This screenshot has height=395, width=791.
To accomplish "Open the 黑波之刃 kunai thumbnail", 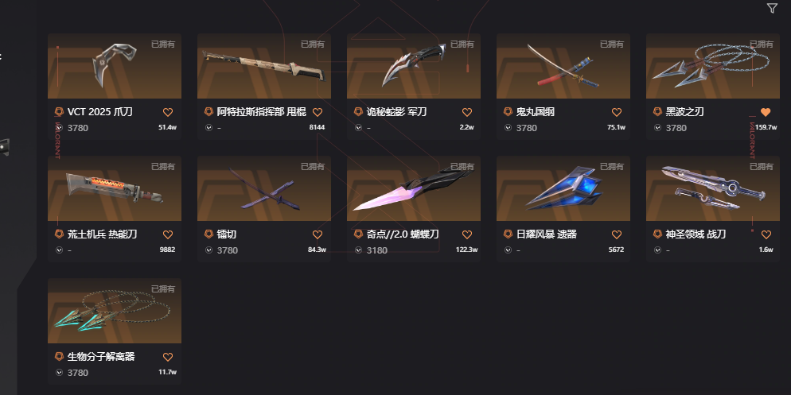I will pos(713,66).
